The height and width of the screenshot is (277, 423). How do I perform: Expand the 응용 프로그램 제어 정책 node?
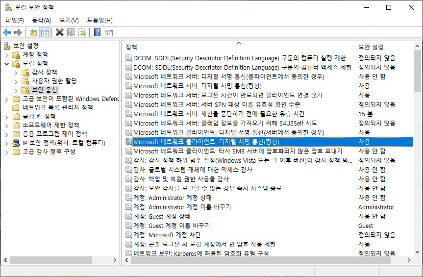pos(7,135)
